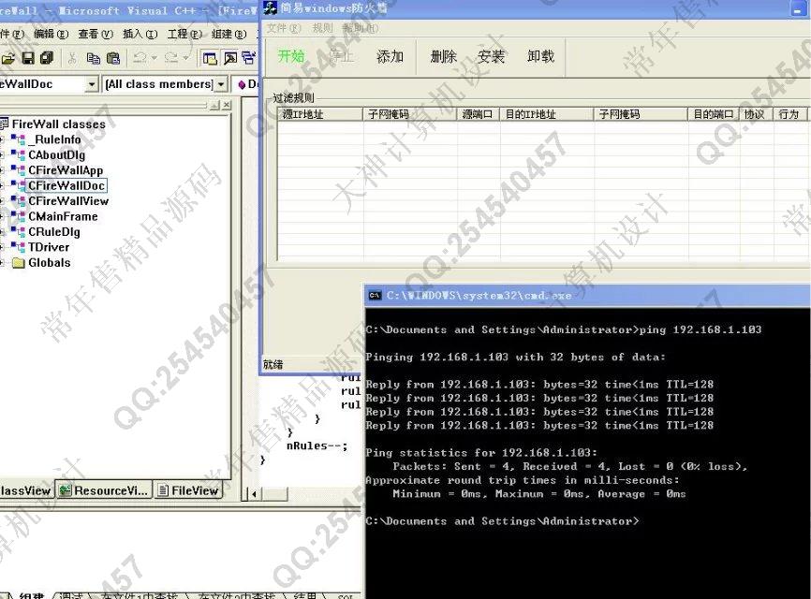This screenshot has height=599, width=811.
Task: Select the 组建 output tab at bottom
Action: pos(31,595)
